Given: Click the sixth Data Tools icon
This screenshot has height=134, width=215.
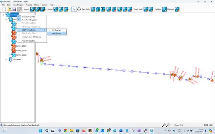Looking at the screenshot, I should pyautogui.click(x=120, y=9).
